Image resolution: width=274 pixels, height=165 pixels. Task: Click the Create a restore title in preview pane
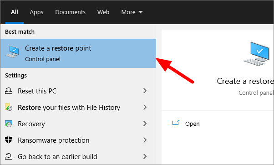click(245, 81)
